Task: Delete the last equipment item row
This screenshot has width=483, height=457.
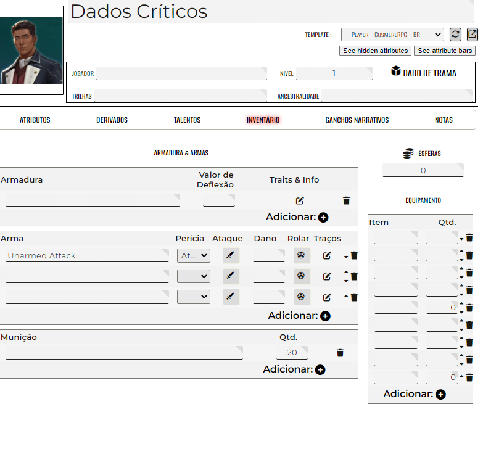Action: pyautogui.click(x=469, y=377)
